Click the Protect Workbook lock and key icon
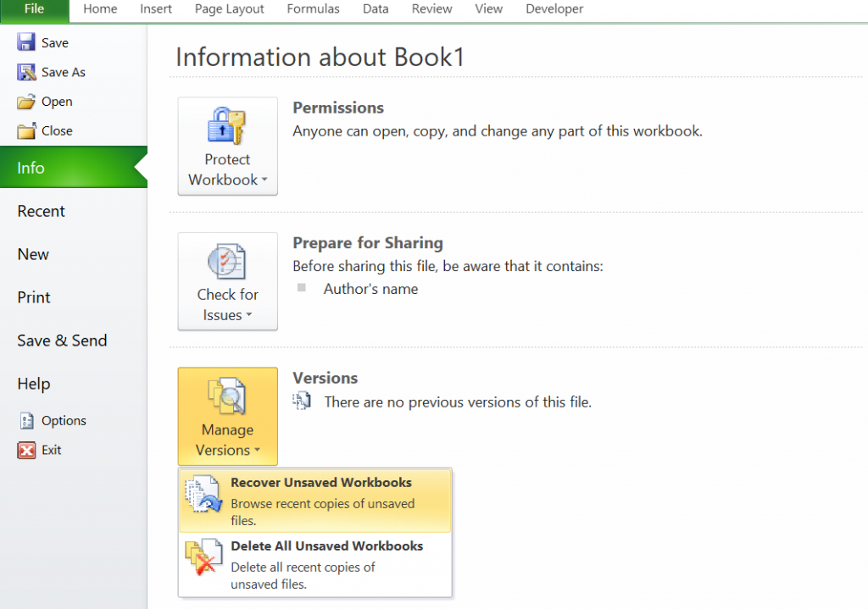868x609 pixels. [x=226, y=125]
